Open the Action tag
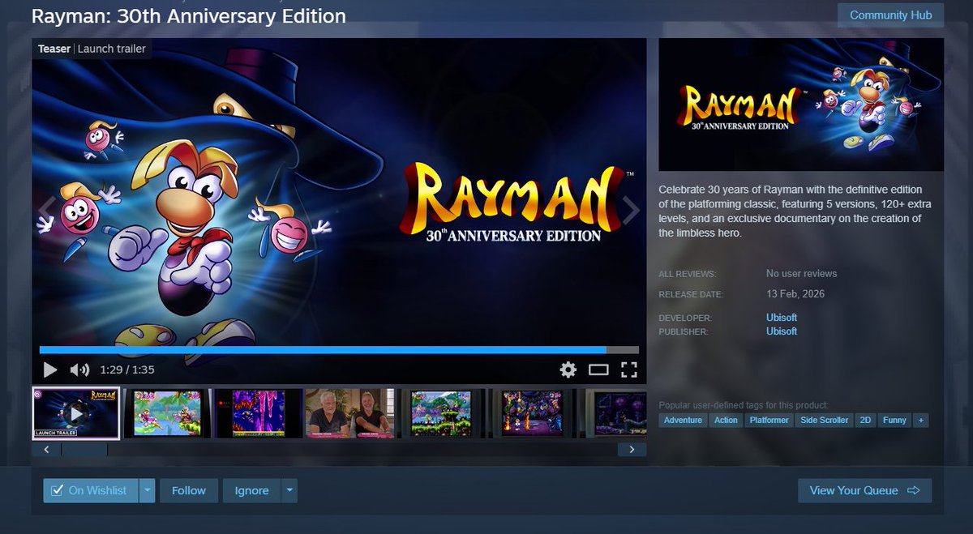 726,420
